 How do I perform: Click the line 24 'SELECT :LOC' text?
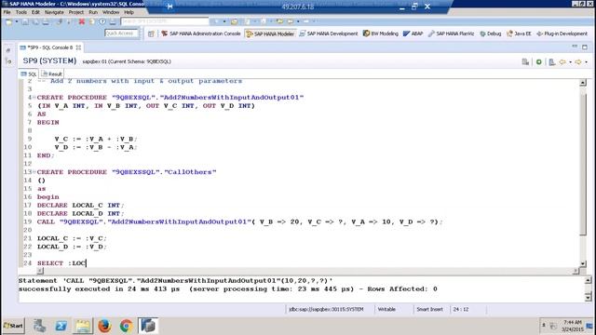coord(61,262)
